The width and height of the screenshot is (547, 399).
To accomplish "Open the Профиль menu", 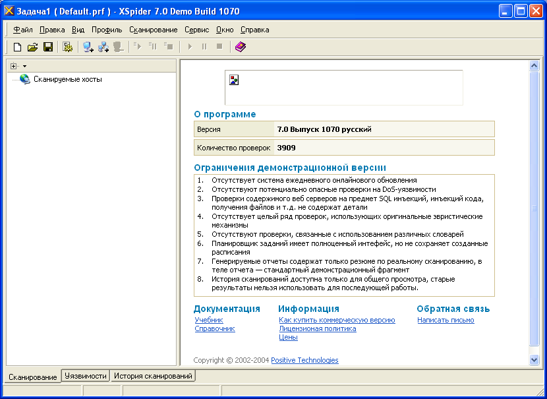I will click(x=107, y=30).
